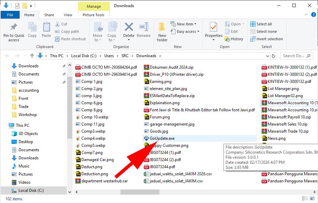This screenshot has width=318, height=203.
Task: Click the Copy icon in Clipboard group
Action: pos(32,30)
